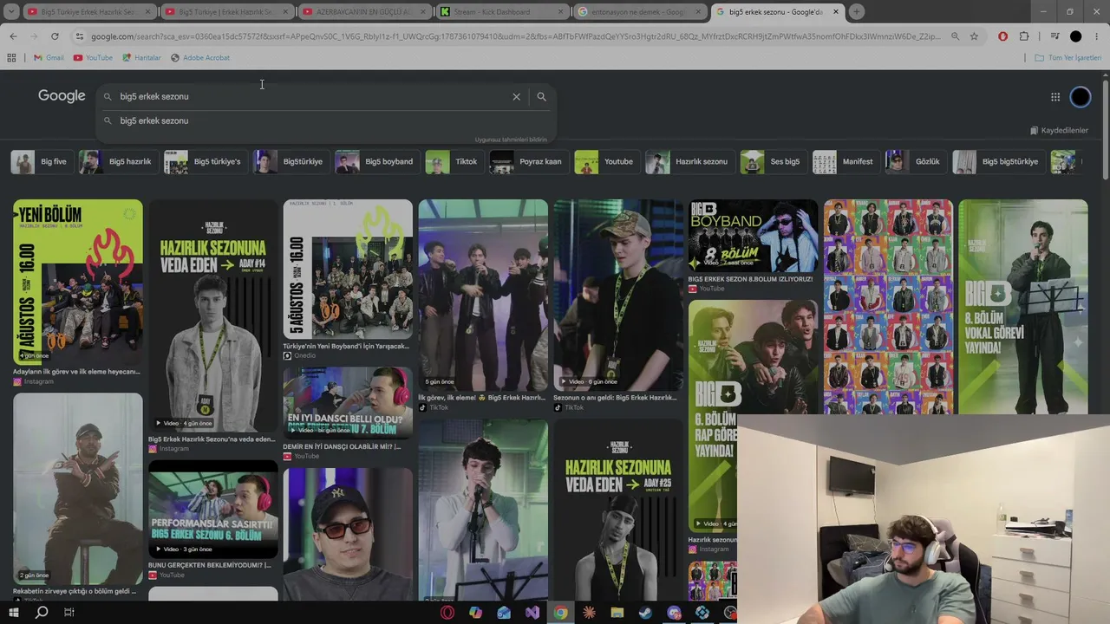Open the Opera-style red extension icon
This screenshot has width=1110, height=624.
click(1002, 36)
